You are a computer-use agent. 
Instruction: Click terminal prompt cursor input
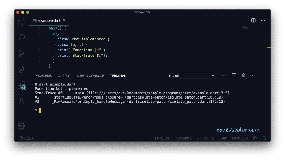click(40, 110)
